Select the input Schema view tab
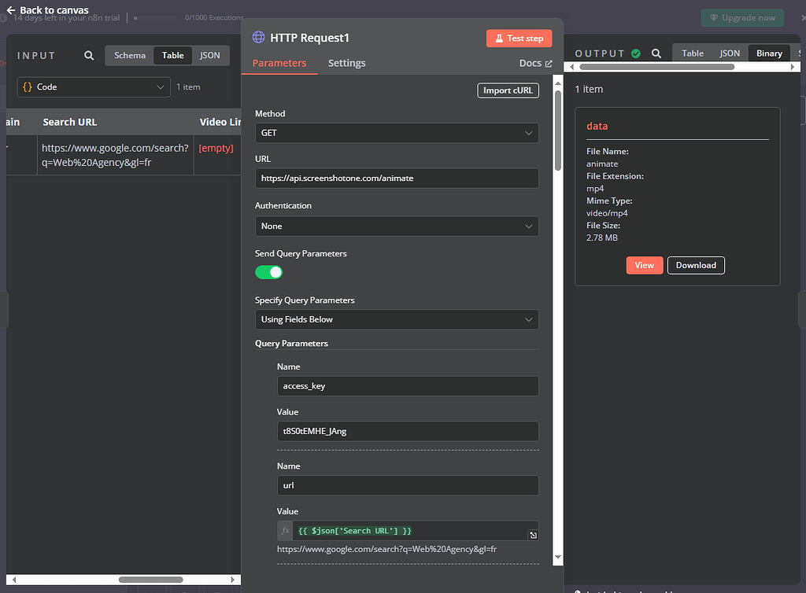This screenshot has width=806, height=593. pyautogui.click(x=130, y=55)
